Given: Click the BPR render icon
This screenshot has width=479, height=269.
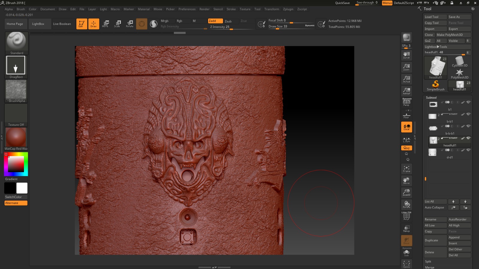Looking at the screenshot, I should [407, 37].
